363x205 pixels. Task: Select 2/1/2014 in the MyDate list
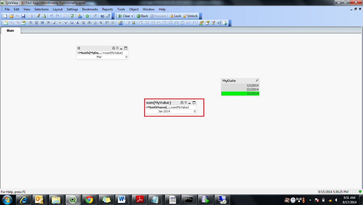coord(240,89)
